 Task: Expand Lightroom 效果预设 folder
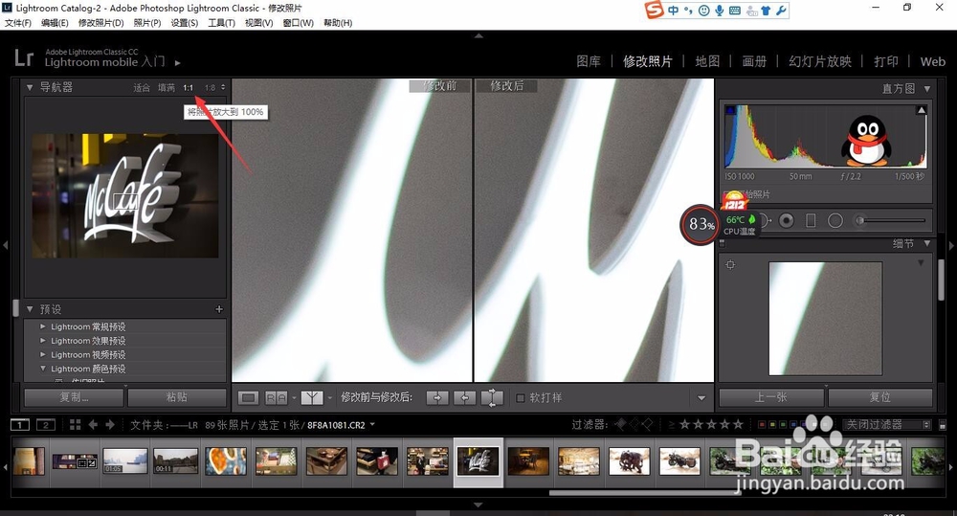click(x=43, y=341)
